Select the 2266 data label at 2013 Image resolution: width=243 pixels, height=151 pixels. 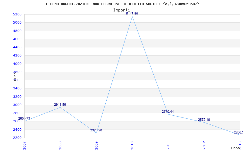[238, 132]
